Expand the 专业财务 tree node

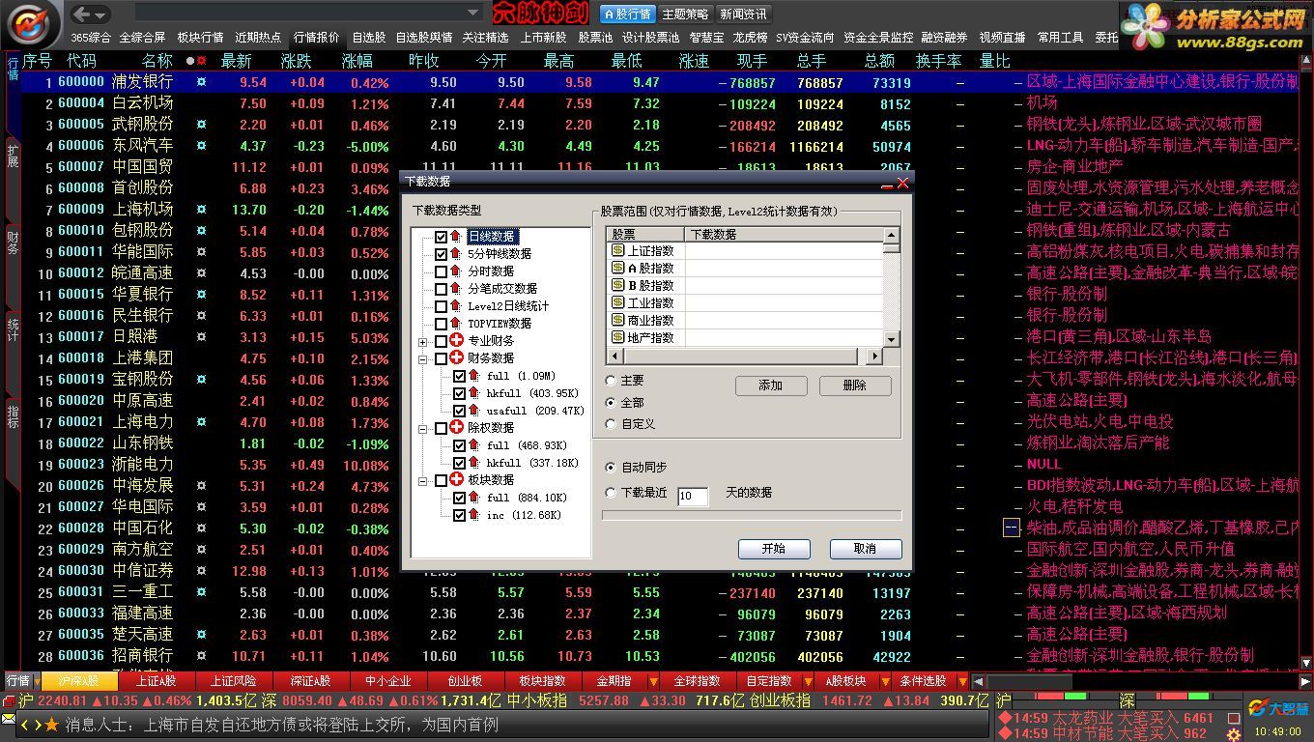[423, 342]
